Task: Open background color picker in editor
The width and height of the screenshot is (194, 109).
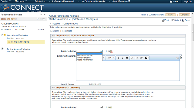Action: click(147, 58)
